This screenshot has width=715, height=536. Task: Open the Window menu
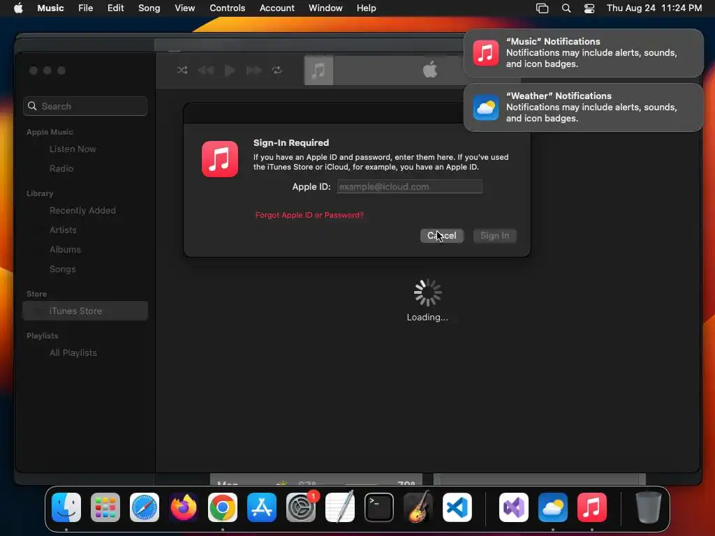(325, 8)
